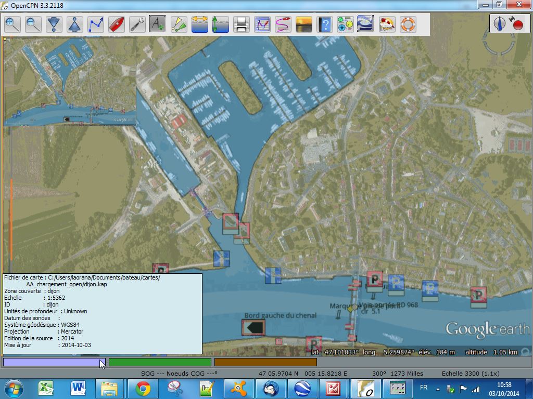This screenshot has width=533, height=399.
Task: Click the 'Edition de la source : 2014' line
Action: click(39, 338)
